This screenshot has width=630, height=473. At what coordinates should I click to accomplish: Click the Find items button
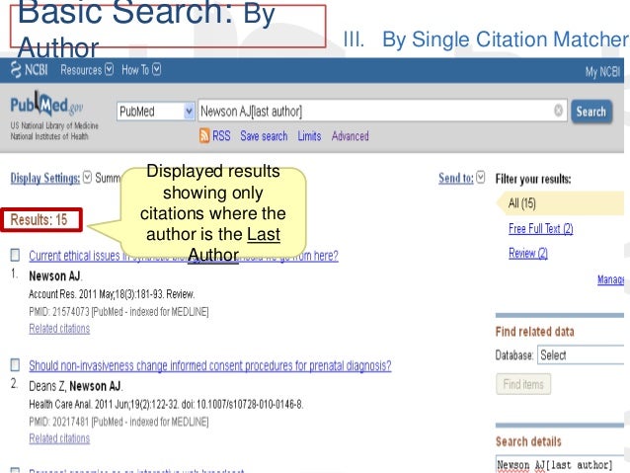523,384
